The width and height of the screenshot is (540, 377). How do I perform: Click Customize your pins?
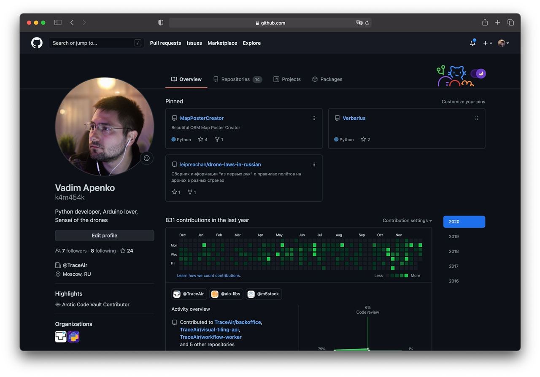463,102
